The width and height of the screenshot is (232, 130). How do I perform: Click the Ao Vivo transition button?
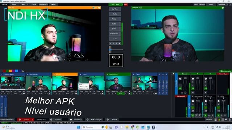click(x=115, y=9)
